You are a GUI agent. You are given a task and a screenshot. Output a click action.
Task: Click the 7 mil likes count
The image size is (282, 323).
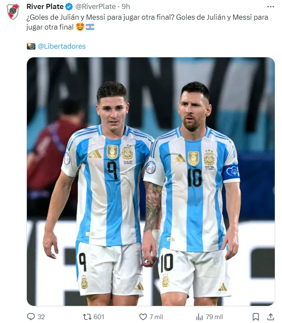click(x=156, y=317)
